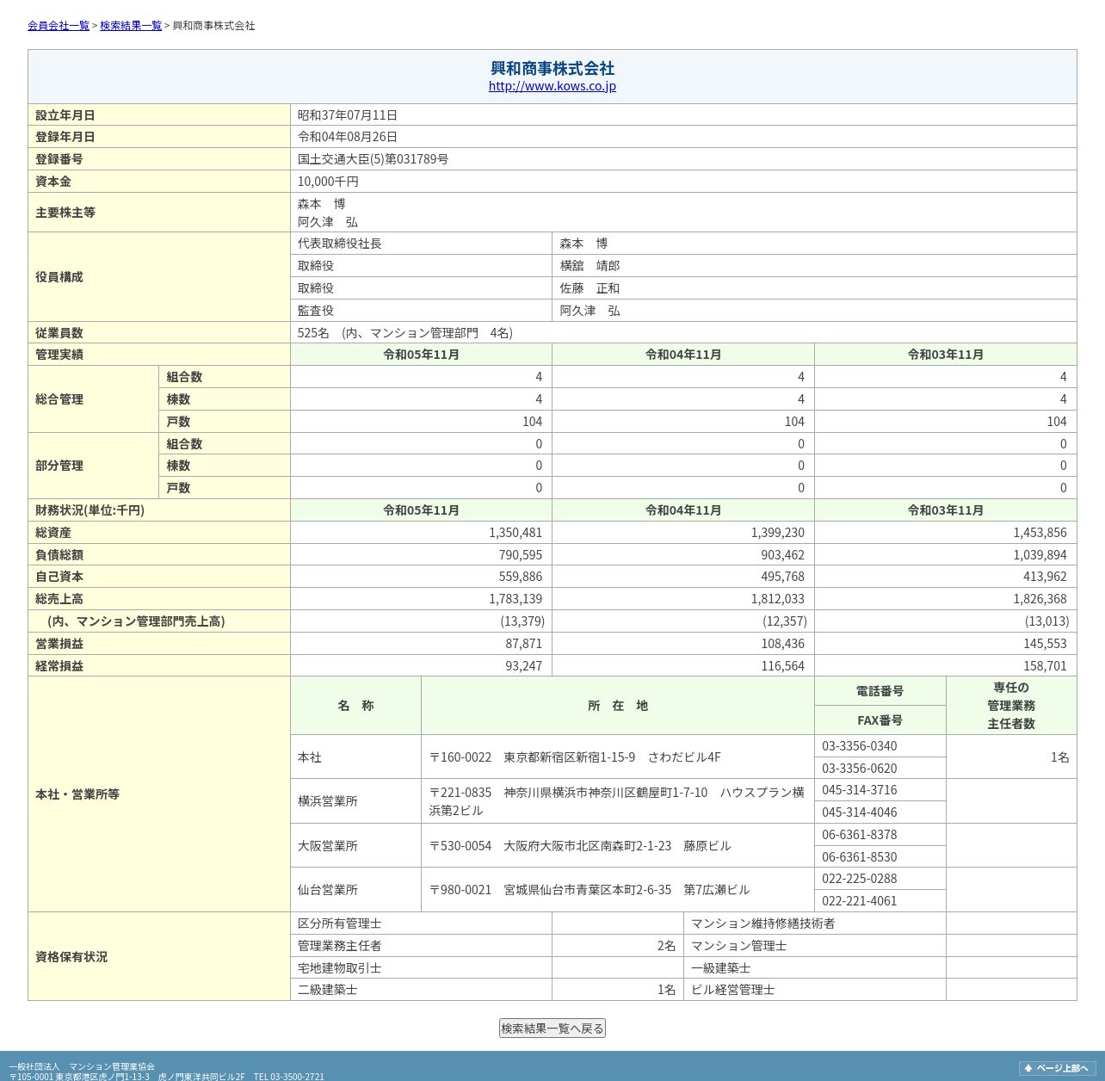Click the registration number 国土交通大臣(5)第031789号

coord(373,159)
